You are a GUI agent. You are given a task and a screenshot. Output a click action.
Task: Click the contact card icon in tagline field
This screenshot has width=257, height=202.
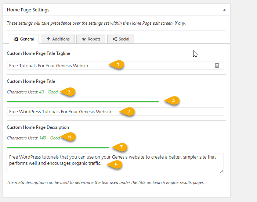(217, 65)
